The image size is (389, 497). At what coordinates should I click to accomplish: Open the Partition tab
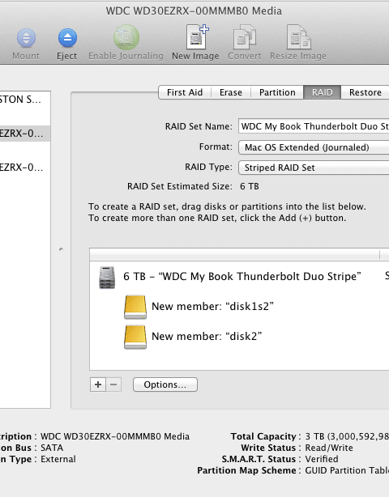(277, 92)
